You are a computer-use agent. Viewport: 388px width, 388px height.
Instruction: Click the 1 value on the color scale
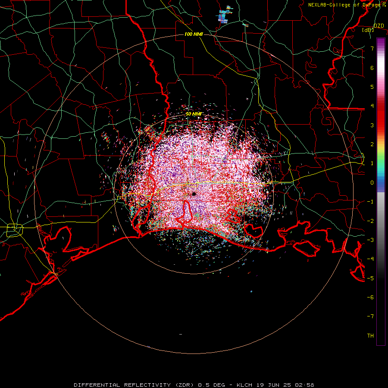pos(372,163)
